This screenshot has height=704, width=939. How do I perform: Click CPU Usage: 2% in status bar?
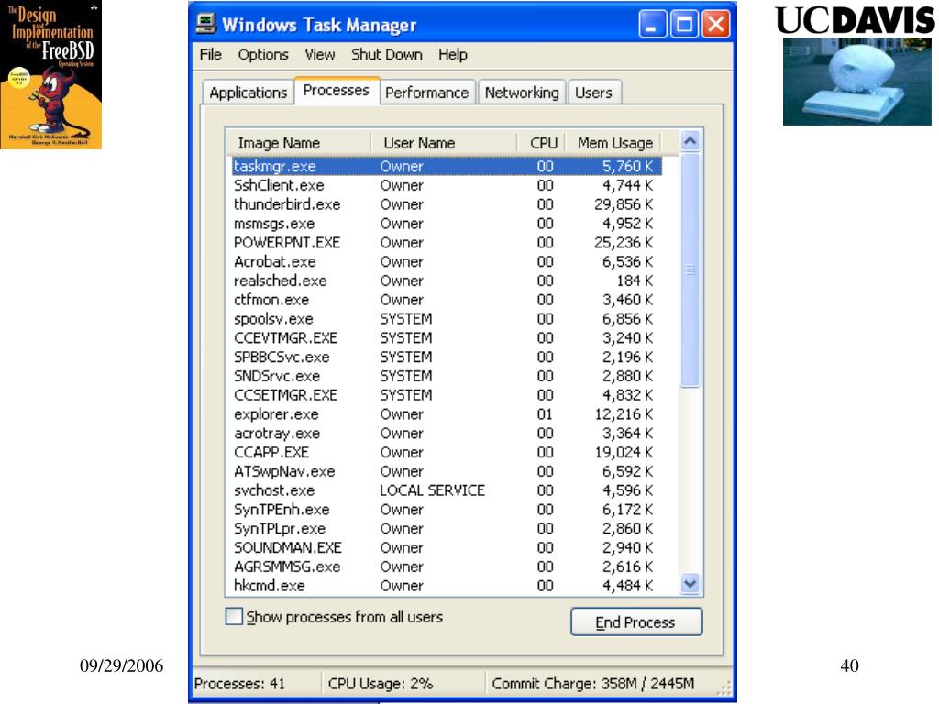click(x=381, y=684)
